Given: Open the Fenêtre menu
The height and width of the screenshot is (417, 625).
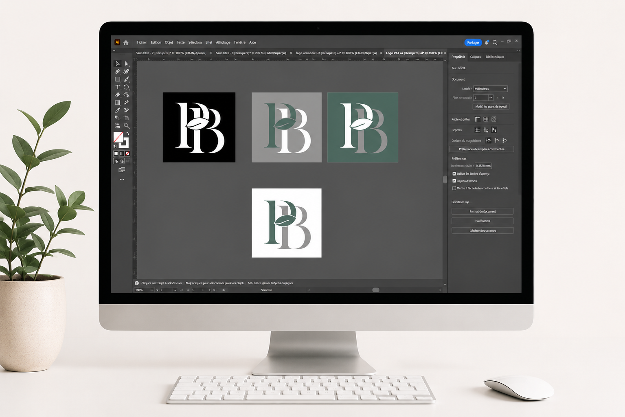Looking at the screenshot, I should pyautogui.click(x=240, y=42).
